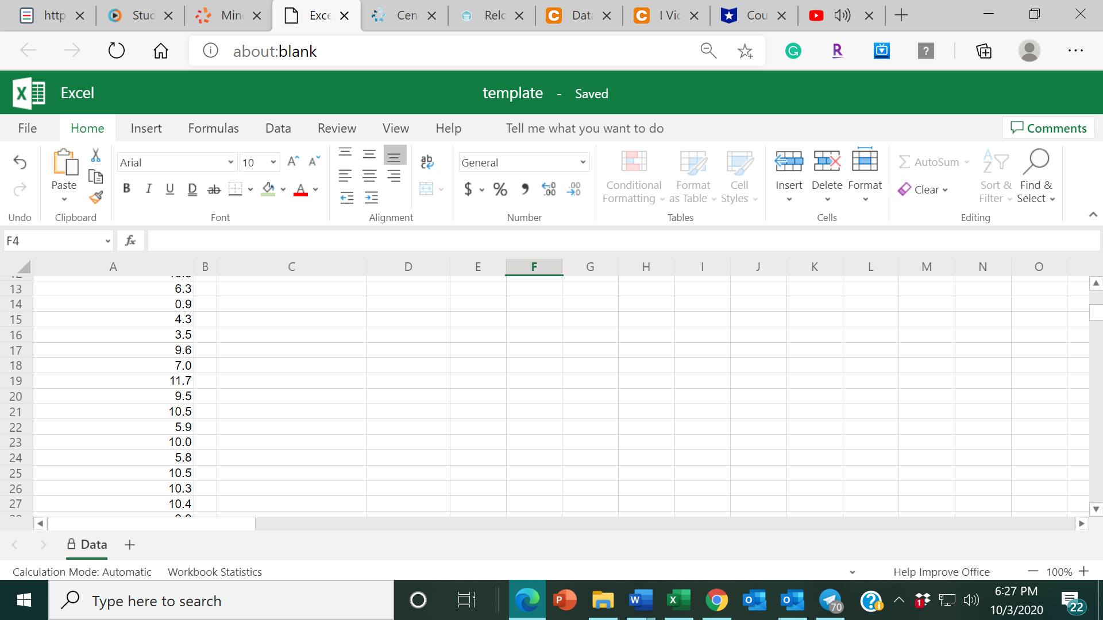This screenshot has width=1103, height=620.
Task: Click the Comments button
Action: 1048,128
